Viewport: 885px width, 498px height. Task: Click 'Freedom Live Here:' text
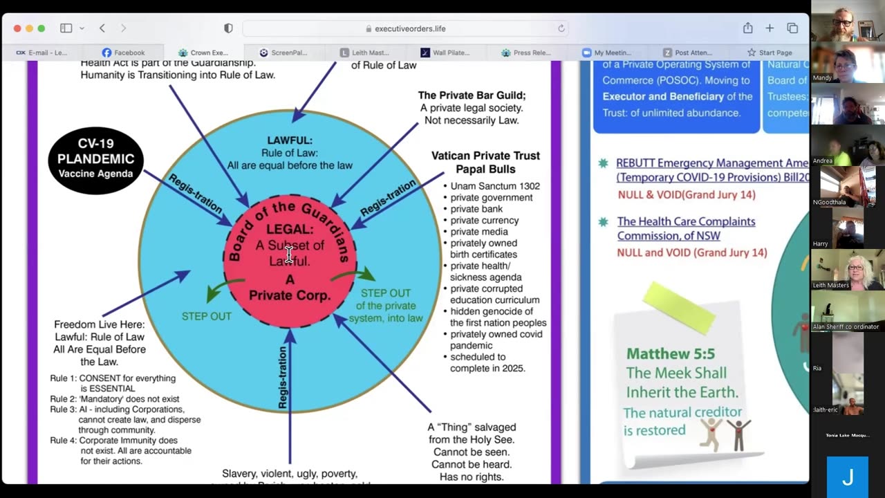[x=100, y=324]
